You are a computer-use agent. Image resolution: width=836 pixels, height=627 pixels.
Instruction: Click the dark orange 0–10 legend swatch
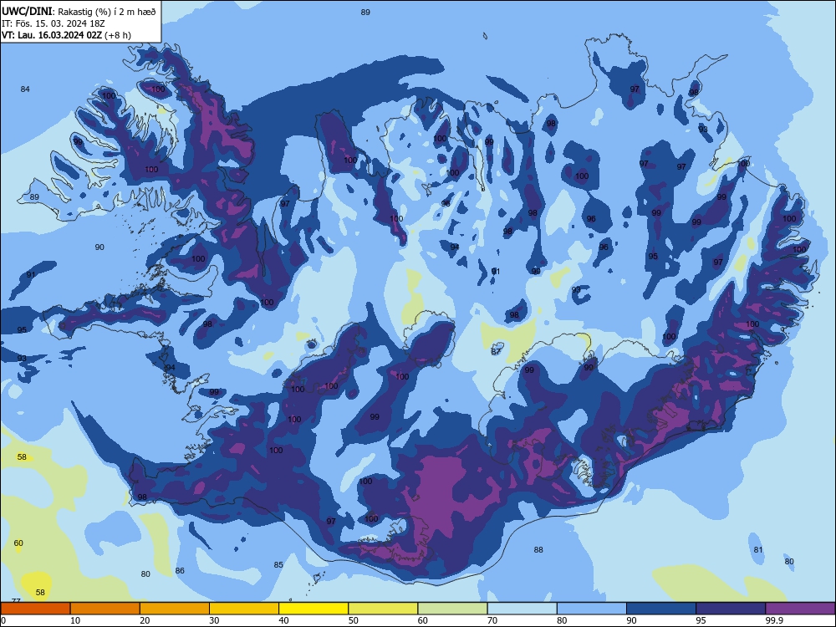pos(35,609)
